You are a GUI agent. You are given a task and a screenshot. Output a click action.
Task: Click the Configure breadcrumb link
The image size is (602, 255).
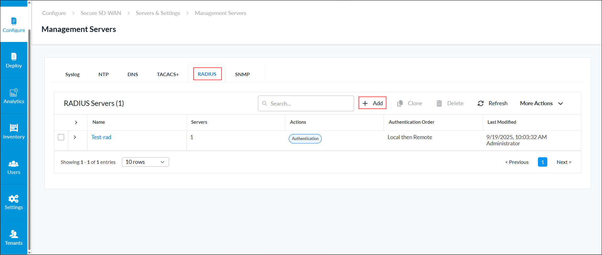tap(54, 13)
